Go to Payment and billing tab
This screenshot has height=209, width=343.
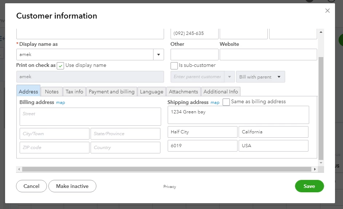pos(112,92)
